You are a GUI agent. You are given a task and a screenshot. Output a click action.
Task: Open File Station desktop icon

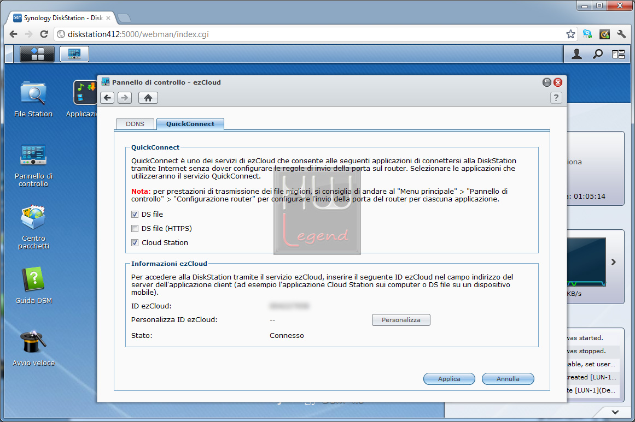[x=33, y=99]
